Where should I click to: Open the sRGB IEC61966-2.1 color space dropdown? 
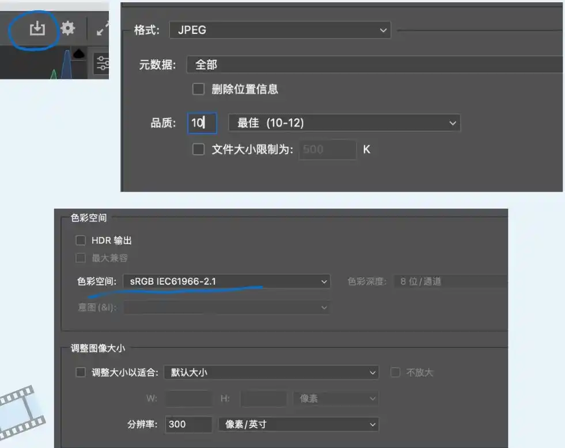point(226,281)
